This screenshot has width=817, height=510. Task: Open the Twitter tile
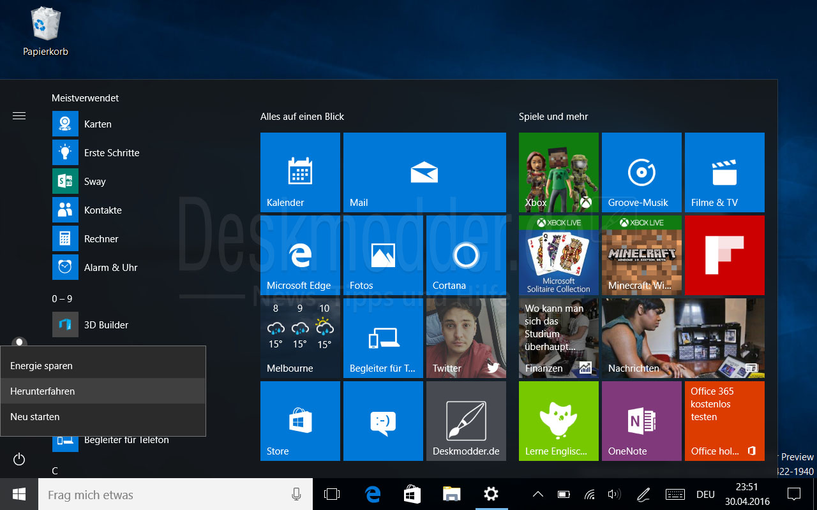pyautogui.click(x=466, y=338)
